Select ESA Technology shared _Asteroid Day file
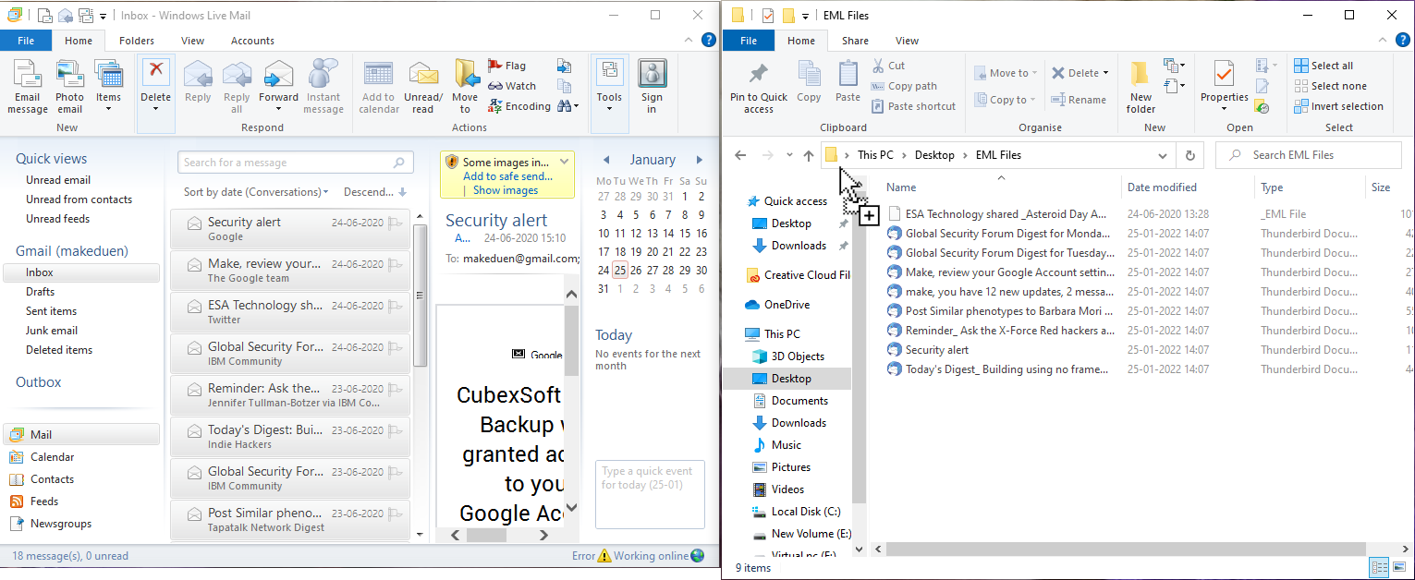 coord(1006,213)
